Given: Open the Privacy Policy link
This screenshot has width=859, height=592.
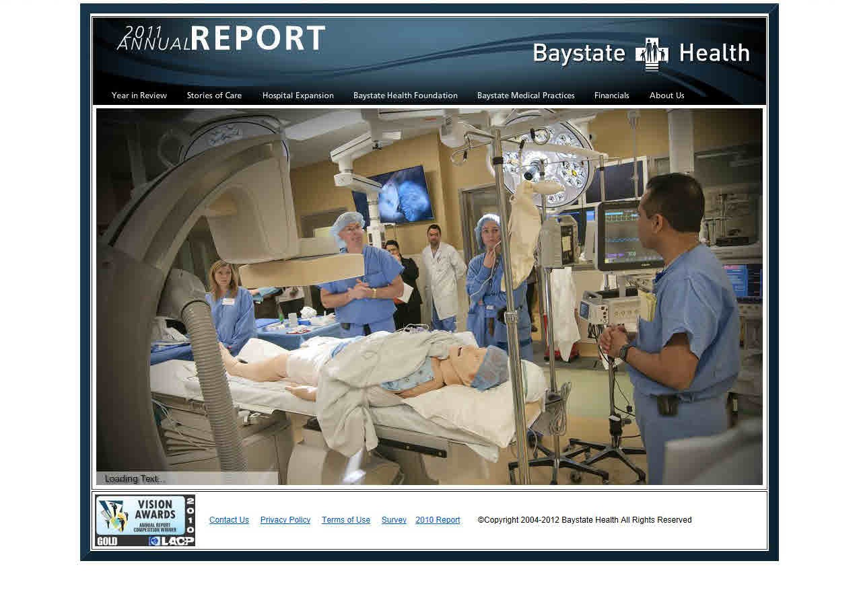Looking at the screenshot, I should coord(285,520).
